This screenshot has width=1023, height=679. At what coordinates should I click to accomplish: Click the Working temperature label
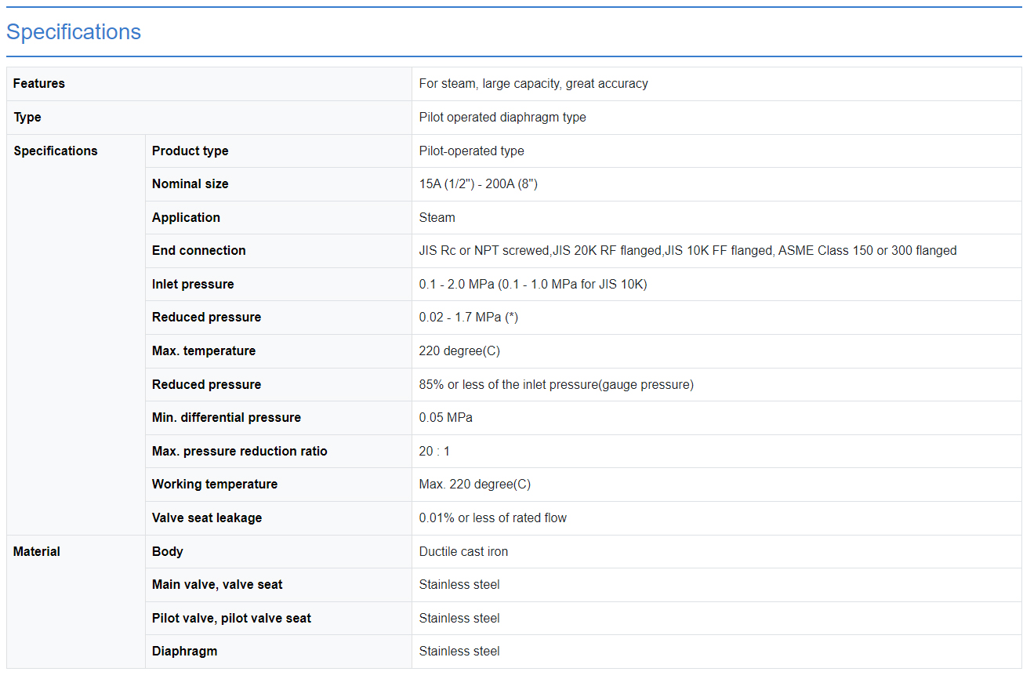[215, 485]
